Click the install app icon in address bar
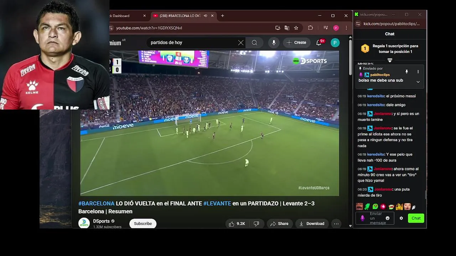 [x=278, y=28]
